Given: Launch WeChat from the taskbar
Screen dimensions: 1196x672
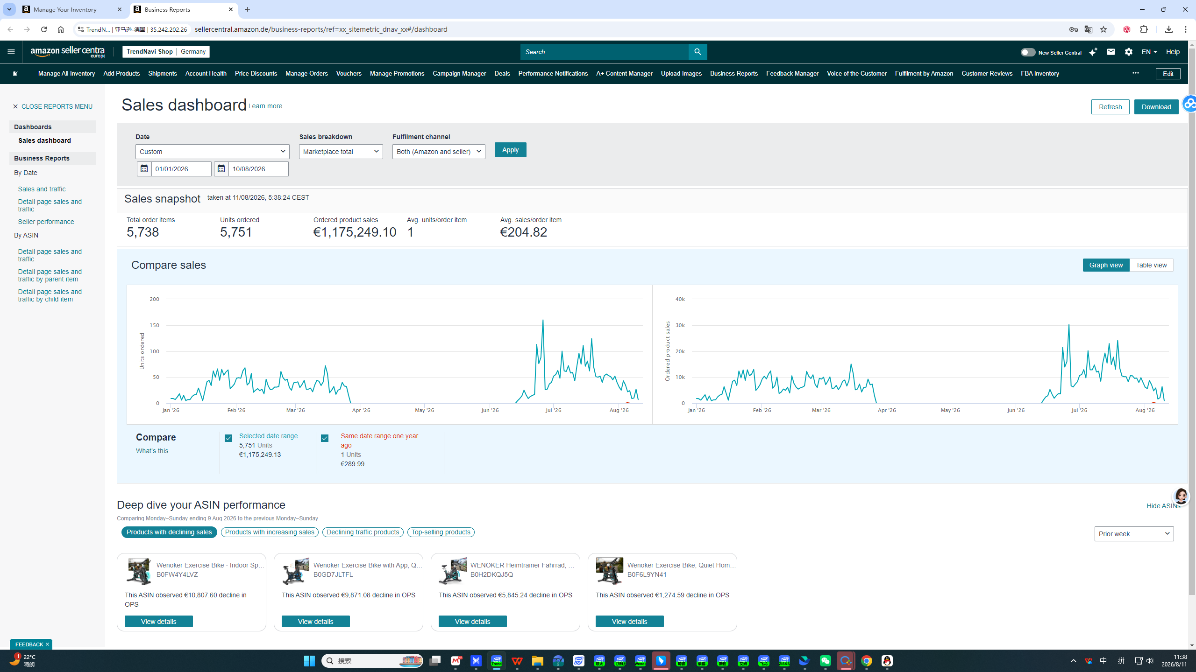Looking at the screenshot, I should coord(826,661).
